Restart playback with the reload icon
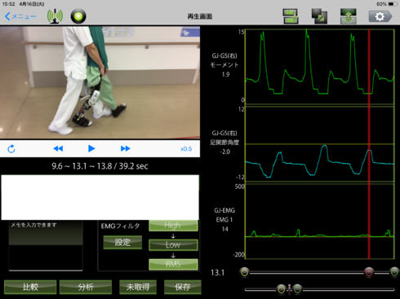Viewport: 400px width, 299px height. pos(11,149)
